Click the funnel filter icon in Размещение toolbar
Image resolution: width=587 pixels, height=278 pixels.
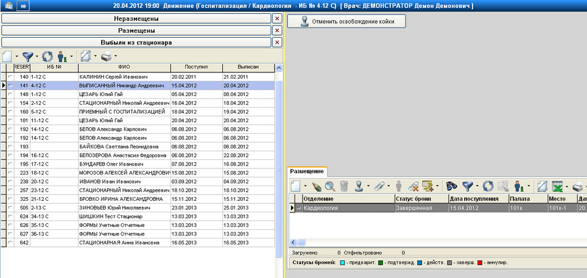[x=468, y=185]
